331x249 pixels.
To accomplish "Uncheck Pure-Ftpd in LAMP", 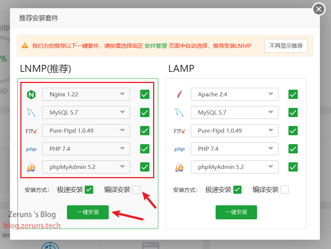I will coord(293,131).
